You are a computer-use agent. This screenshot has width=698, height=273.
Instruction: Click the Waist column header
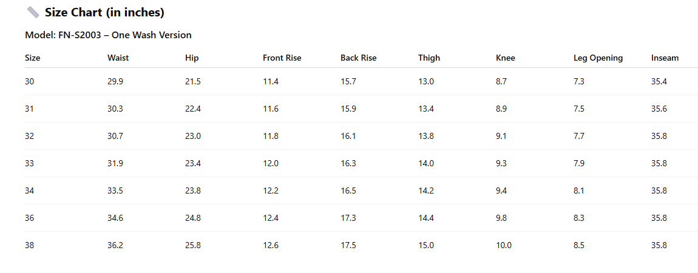118,58
